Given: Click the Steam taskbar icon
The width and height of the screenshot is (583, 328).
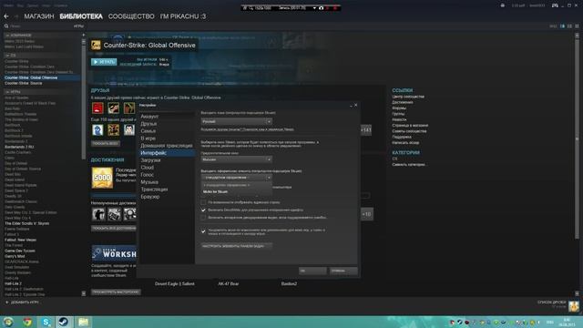Looking at the screenshot, I should tap(64, 322).
